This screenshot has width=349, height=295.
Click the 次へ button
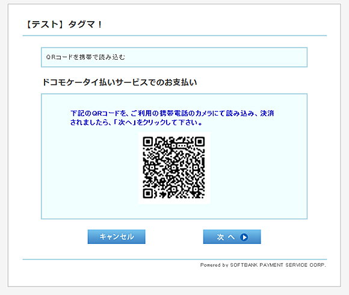[x=232, y=237]
